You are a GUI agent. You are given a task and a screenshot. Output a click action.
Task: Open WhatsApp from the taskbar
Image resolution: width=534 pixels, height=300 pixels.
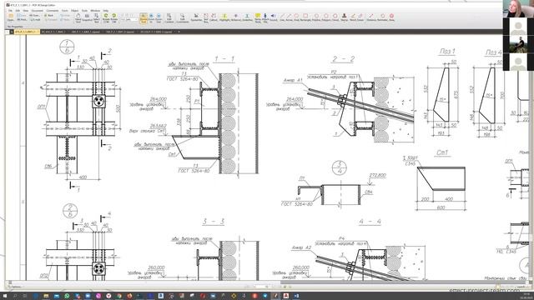tap(67, 296)
